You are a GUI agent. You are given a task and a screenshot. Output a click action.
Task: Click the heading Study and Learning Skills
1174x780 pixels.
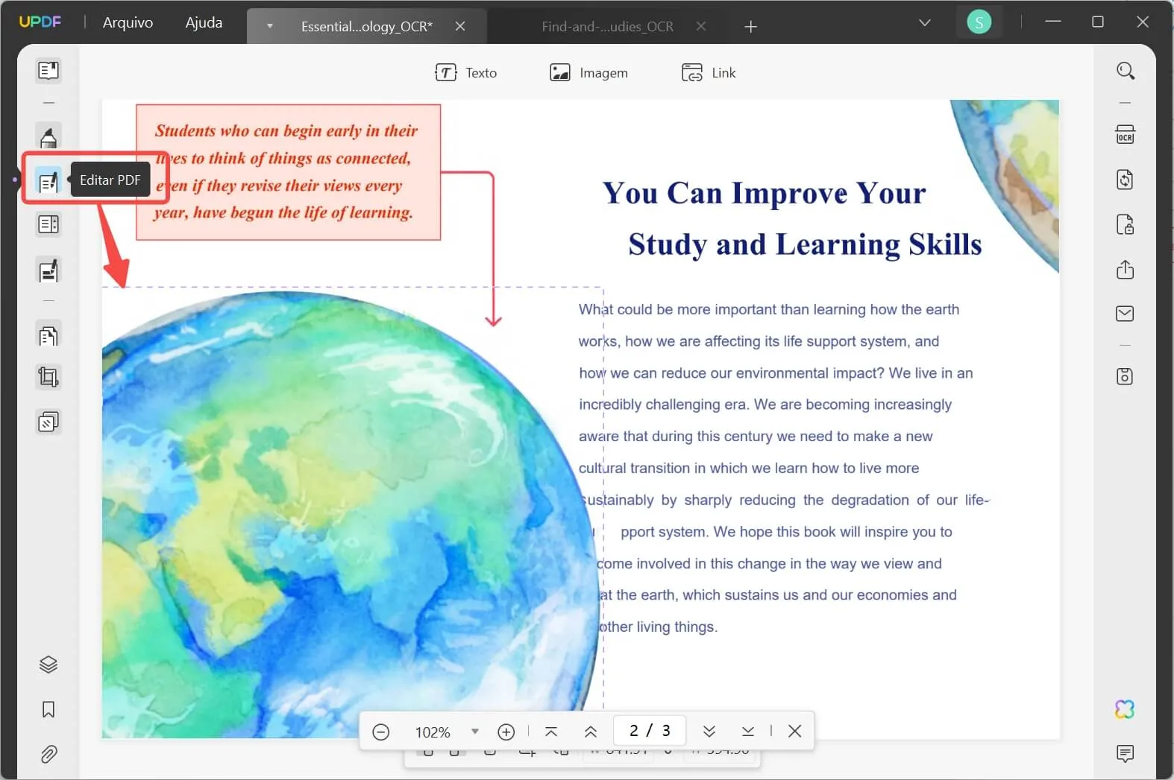[805, 244]
